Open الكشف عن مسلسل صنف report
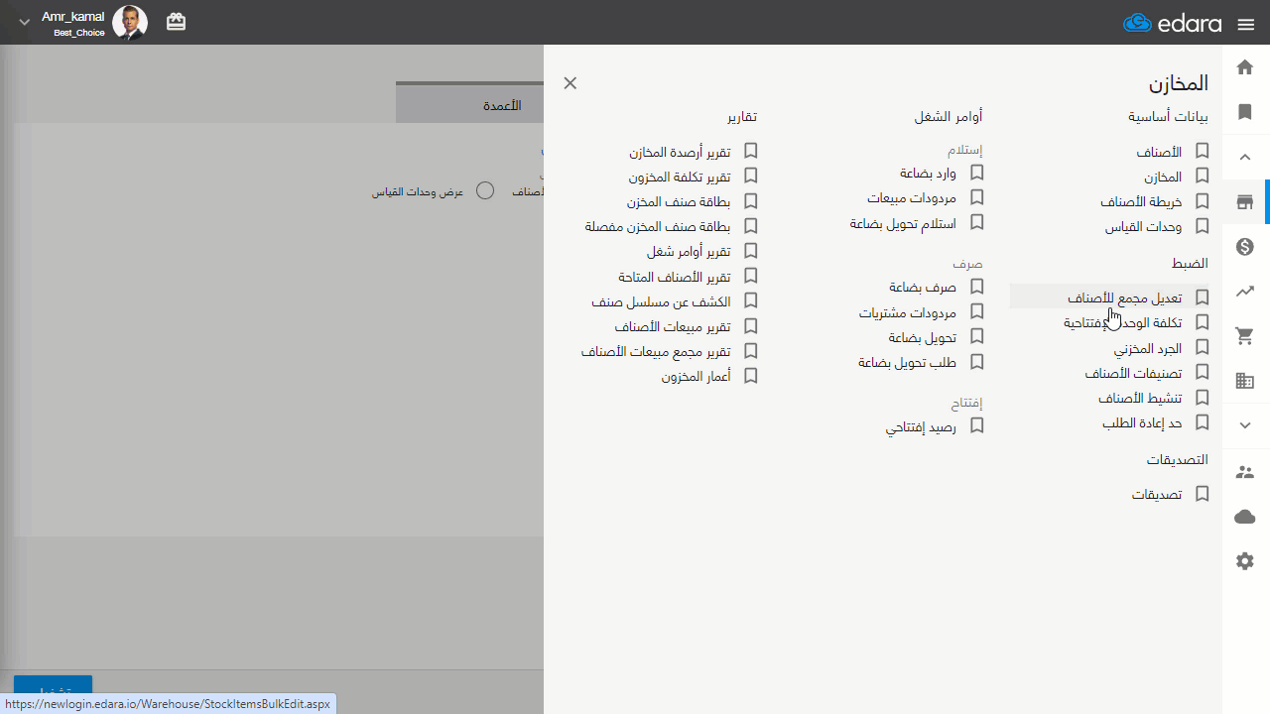The width and height of the screenshot is (1270, 714). tap(662, 301)
